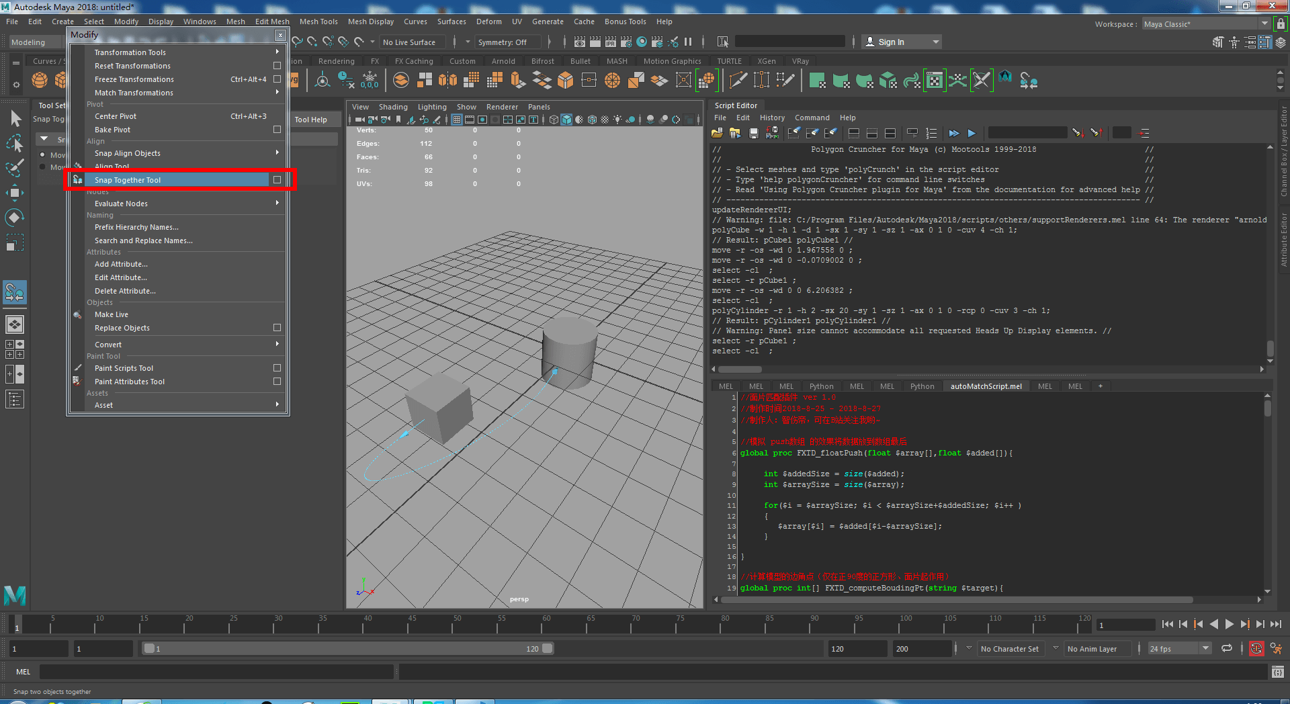Open Freeze Transformations option box

(x=277, y=79)
